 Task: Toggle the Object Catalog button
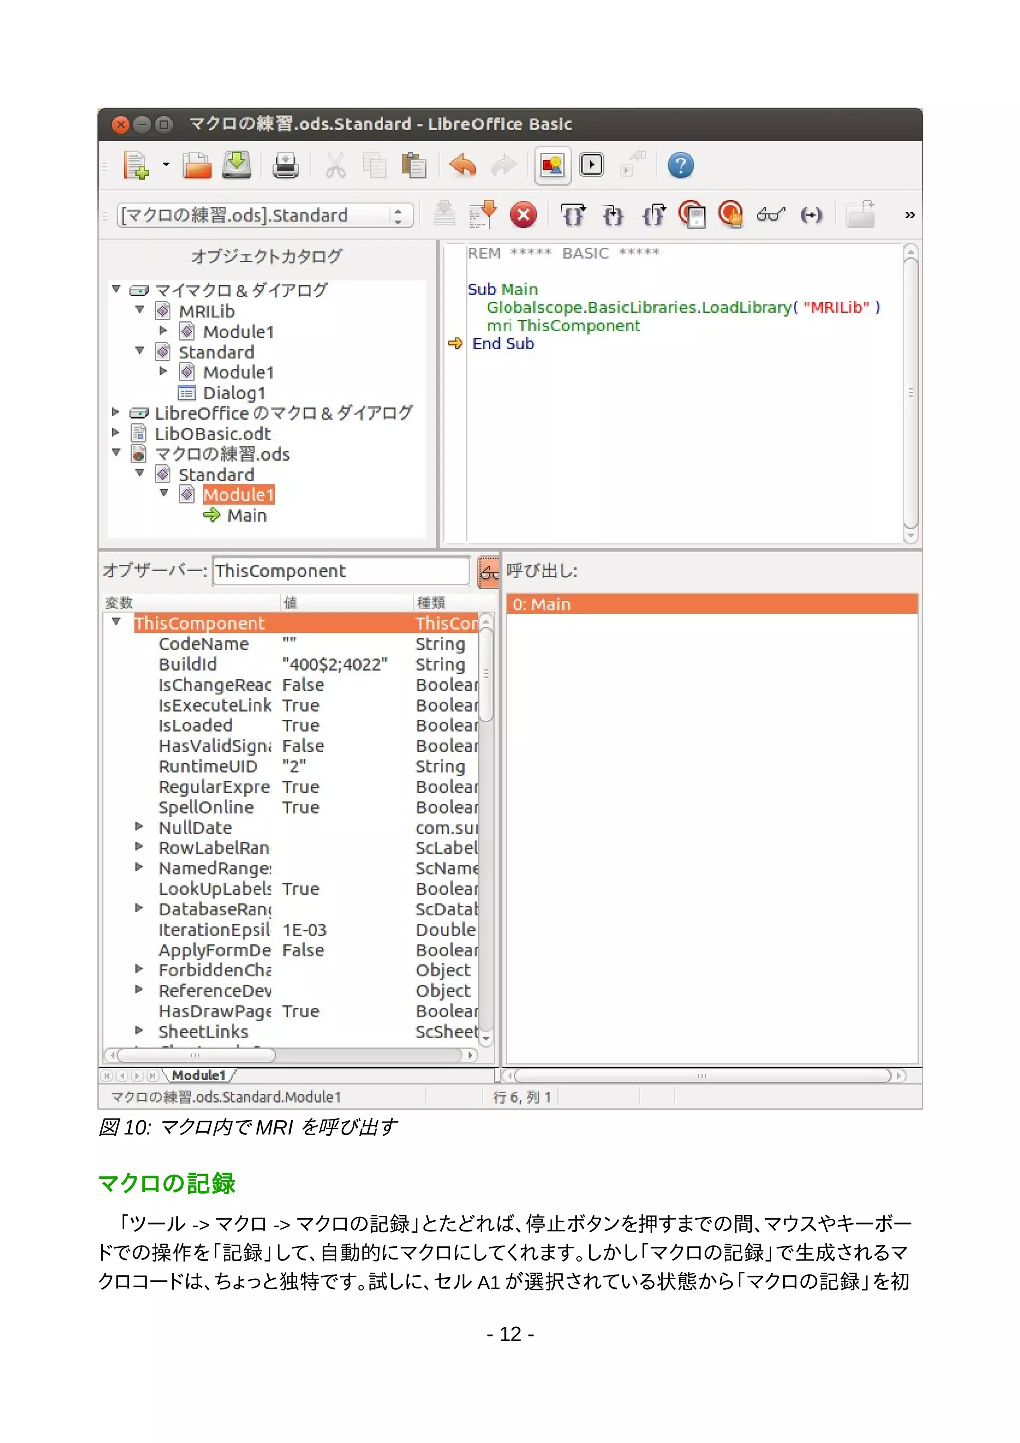click(552, 166)
